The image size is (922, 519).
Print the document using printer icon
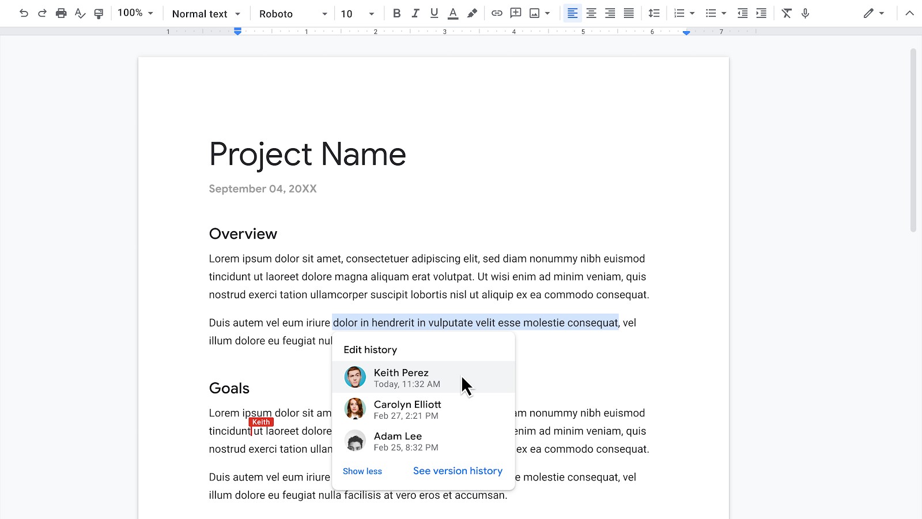tap(61, 13)
